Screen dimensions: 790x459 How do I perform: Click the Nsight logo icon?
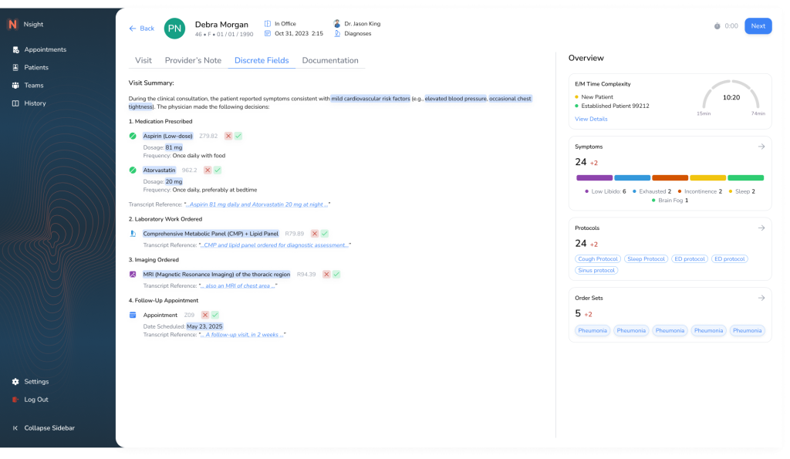click(x=12, y=25)
